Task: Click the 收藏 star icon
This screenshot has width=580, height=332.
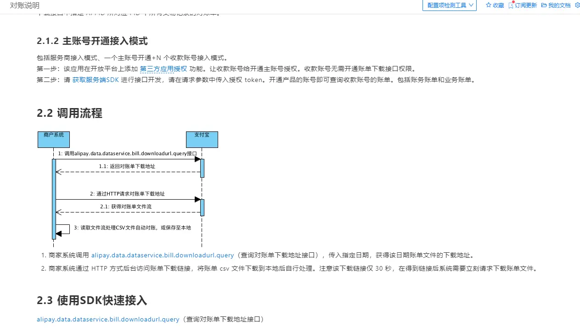Action: (489, 5)
